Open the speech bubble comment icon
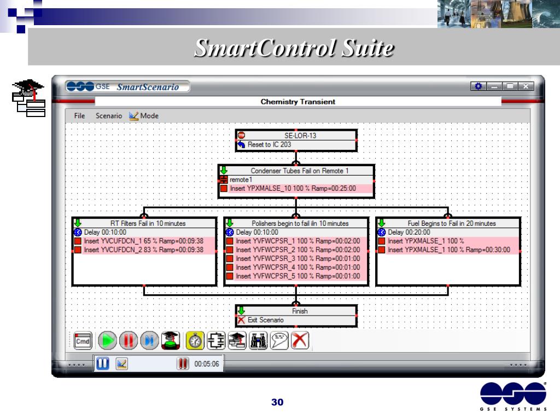Screen dimensions: 560x420 pos(279,341)
